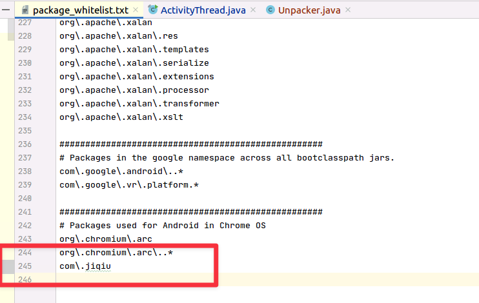Open the Unpacker.java tab
The image size is (479, 303).
pyautogui.click(x=310, y=10)
